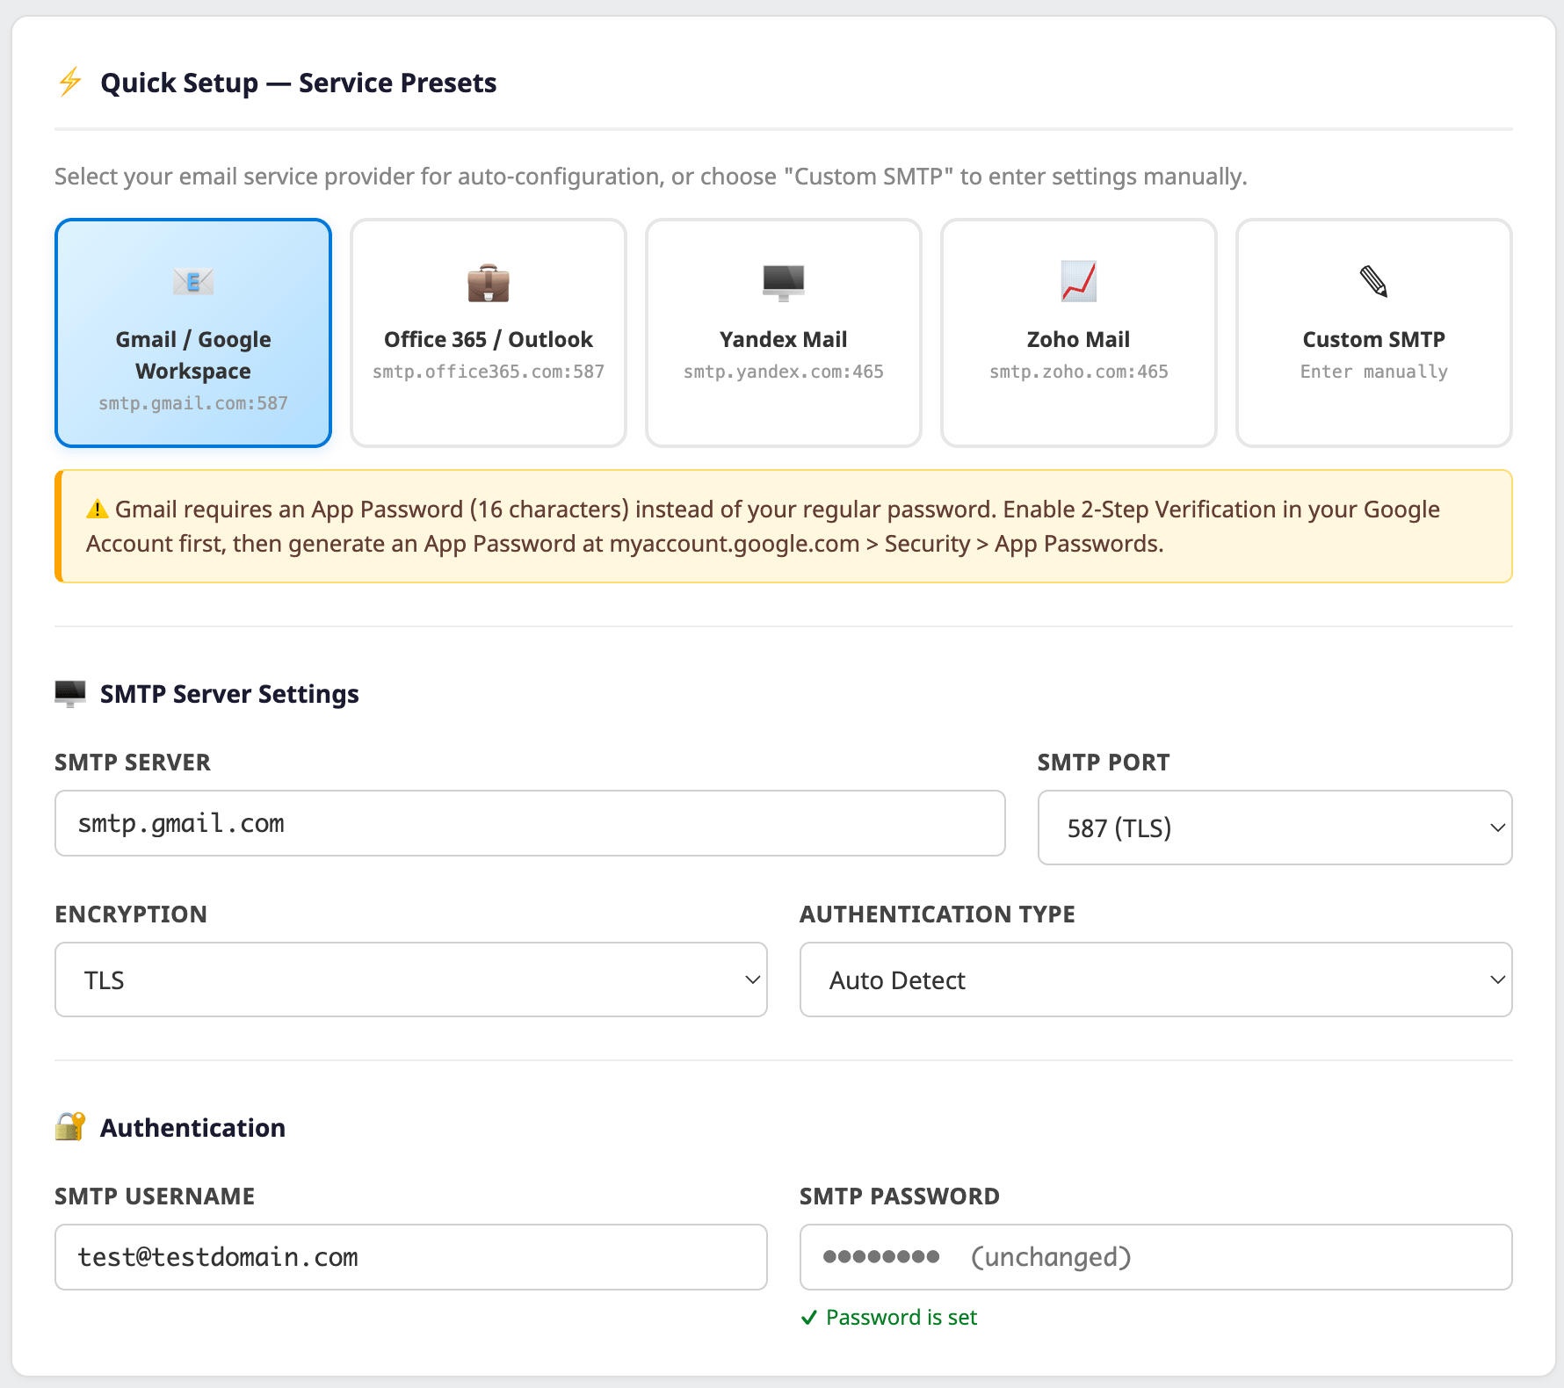Click the Office 365 briefcase icon
The image size is (1564, 1388).
click(x=489, y=282)
